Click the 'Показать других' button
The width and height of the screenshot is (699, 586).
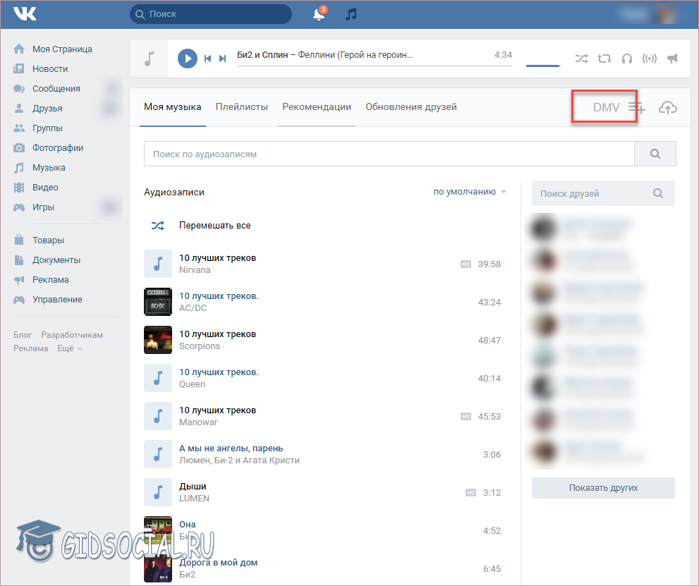click(603, 488)
